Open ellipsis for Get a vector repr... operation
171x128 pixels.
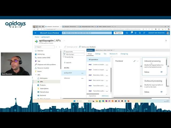(107, 81)
